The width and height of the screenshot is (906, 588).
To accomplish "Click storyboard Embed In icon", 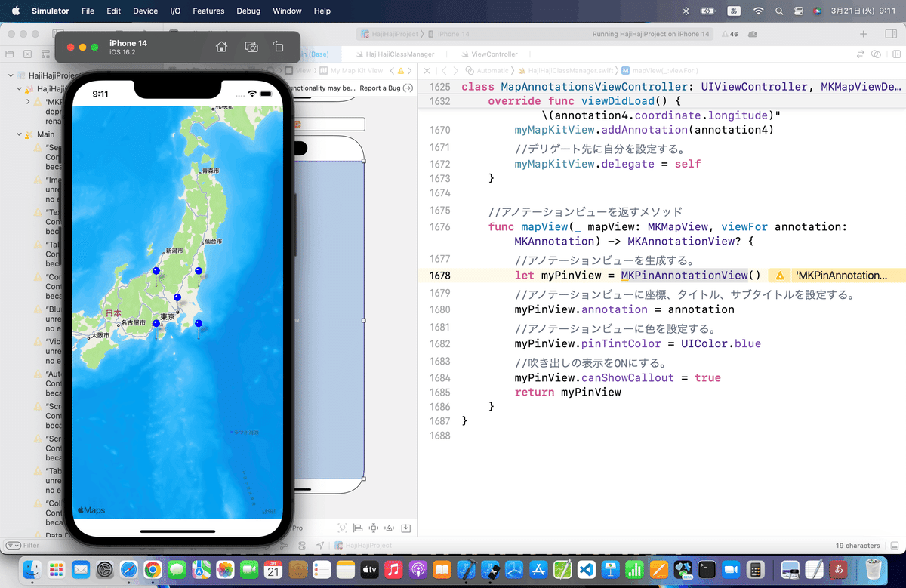I will click(406, 528).
